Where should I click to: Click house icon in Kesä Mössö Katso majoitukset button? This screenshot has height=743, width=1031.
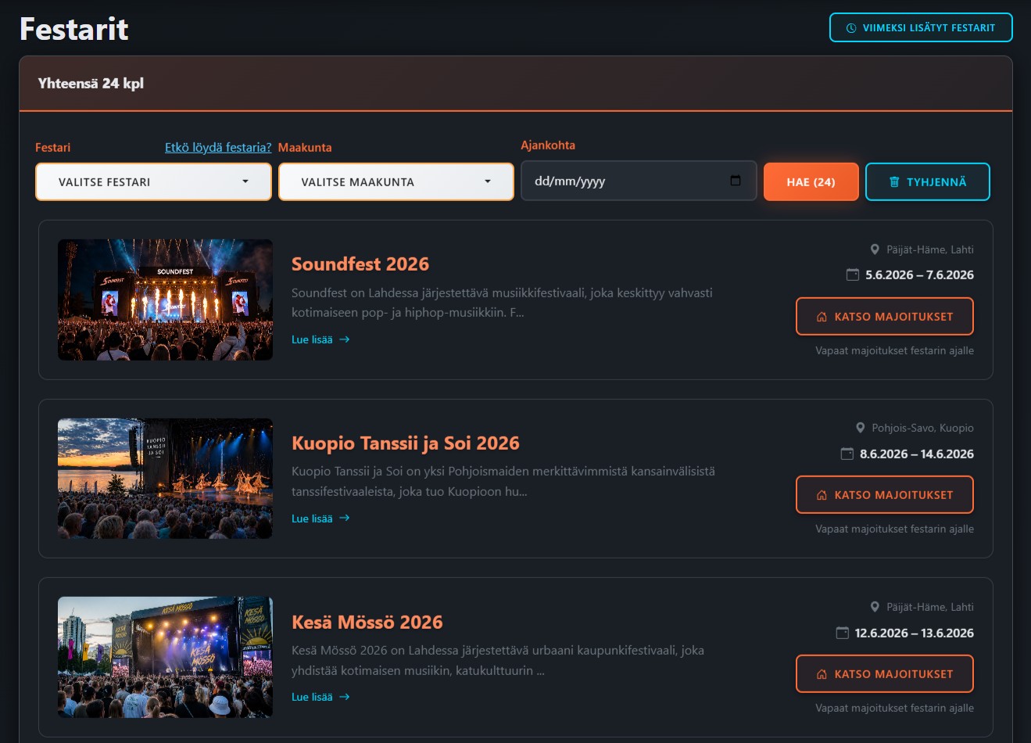click(x=822, y=674)
